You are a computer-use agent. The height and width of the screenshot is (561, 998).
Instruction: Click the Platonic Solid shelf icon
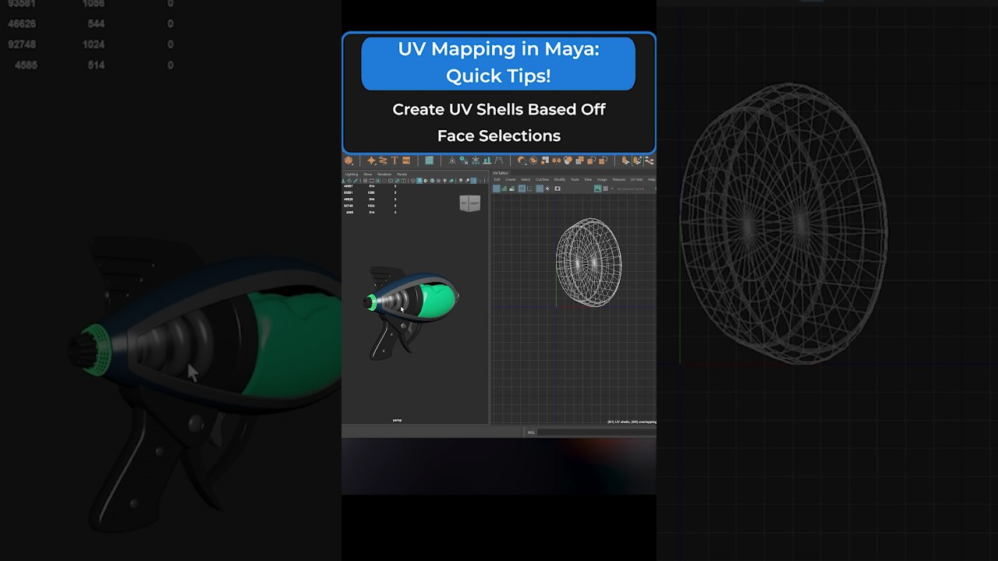pyautogui.click(x=349, y=161)
